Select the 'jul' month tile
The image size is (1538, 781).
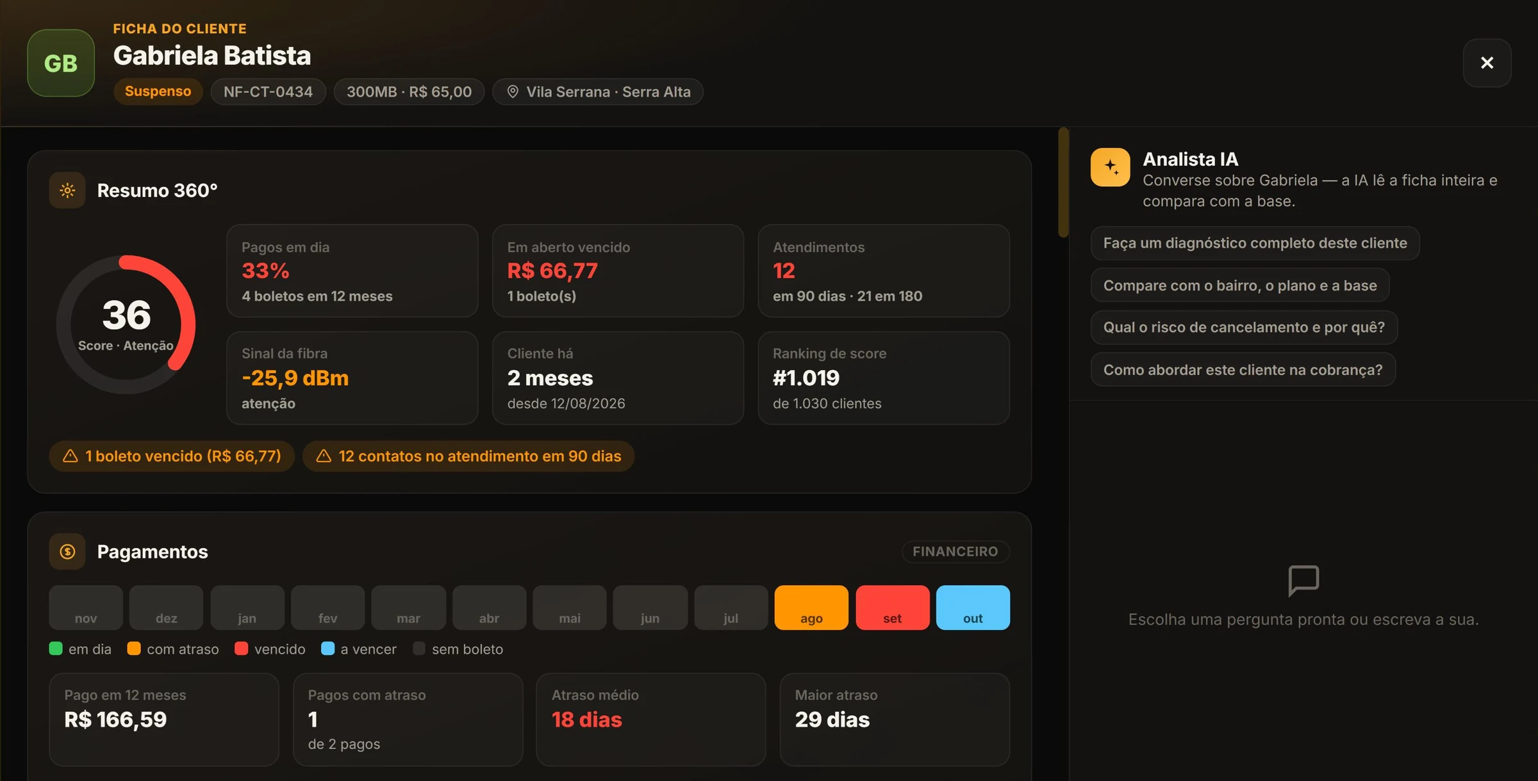coord(731,608)
